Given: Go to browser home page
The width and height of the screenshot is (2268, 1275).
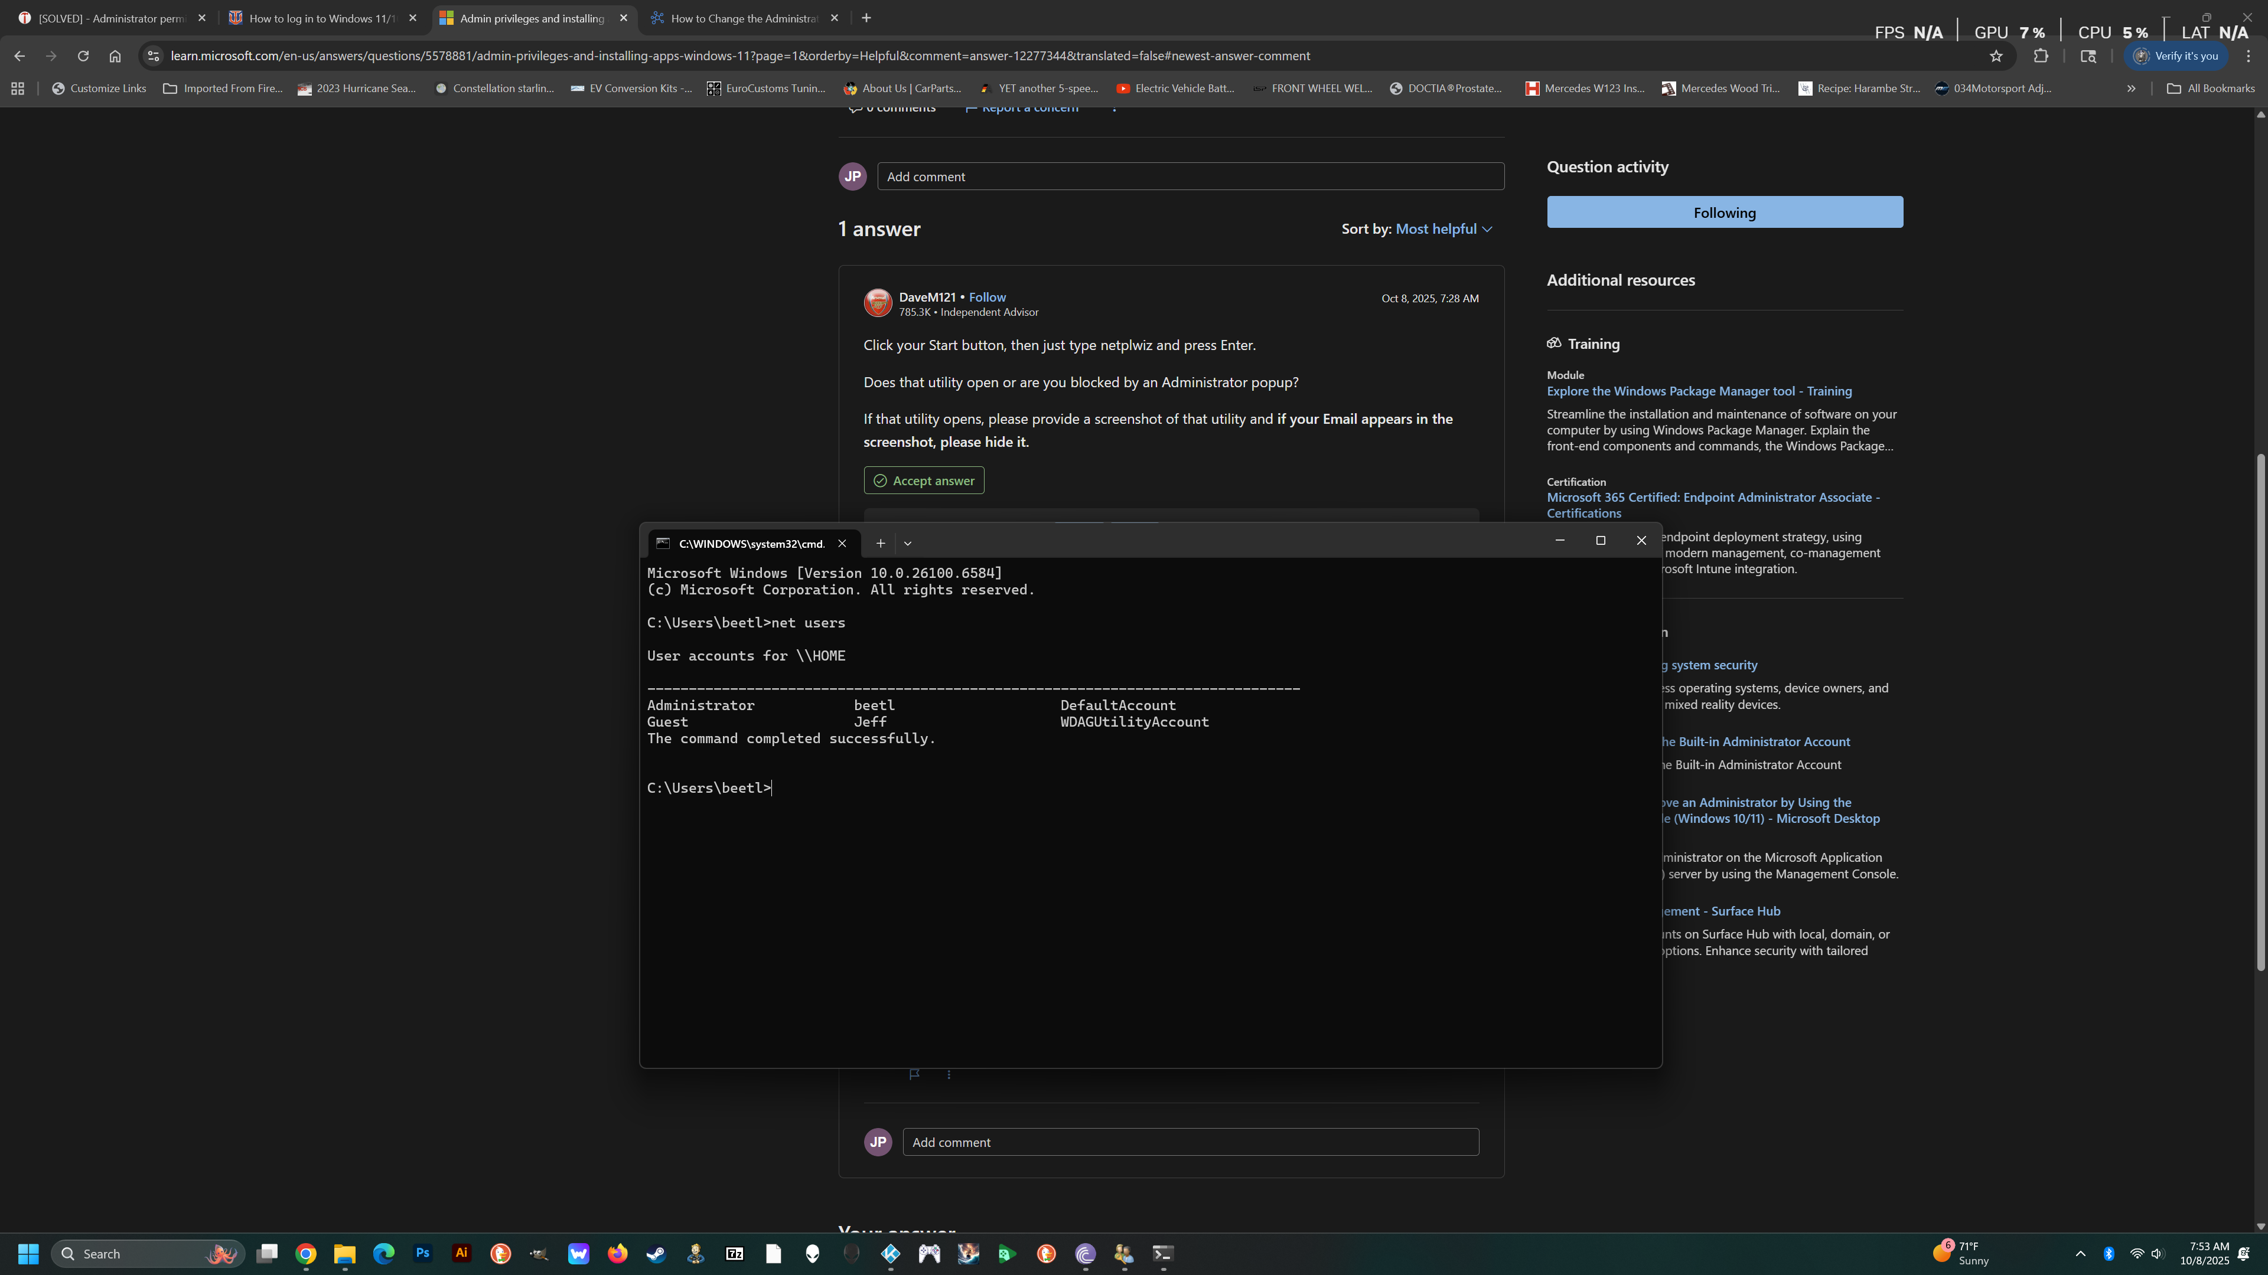Looking at the screenshot, I should 115,56.
